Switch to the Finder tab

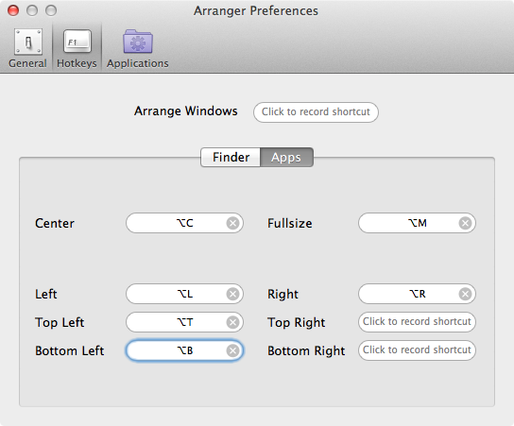pos(231,158)
